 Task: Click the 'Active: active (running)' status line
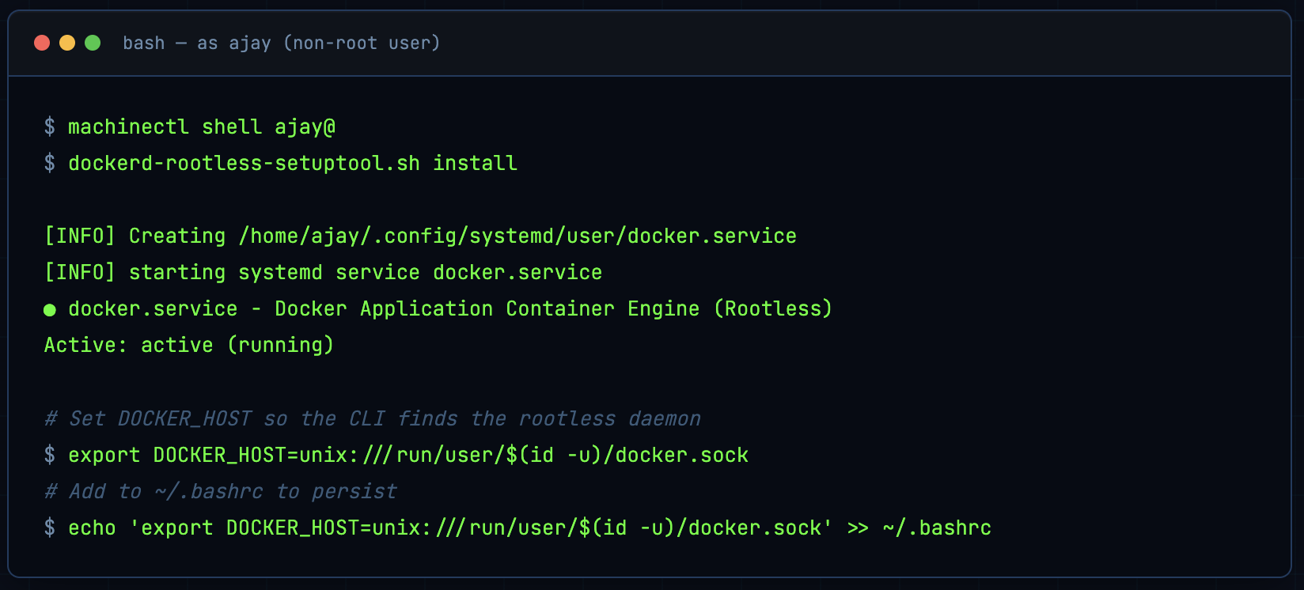tap(189, 345)
